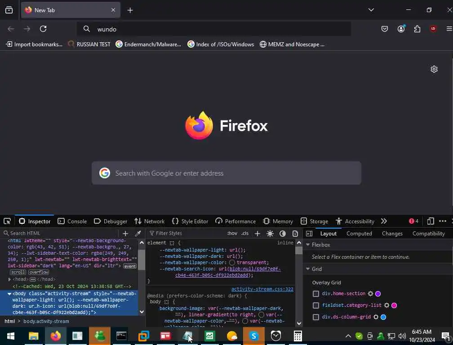The image size is (453, 345).
Task: Click the Google icon in the search box
Action: pyautogui.click(x=105, y=173)
